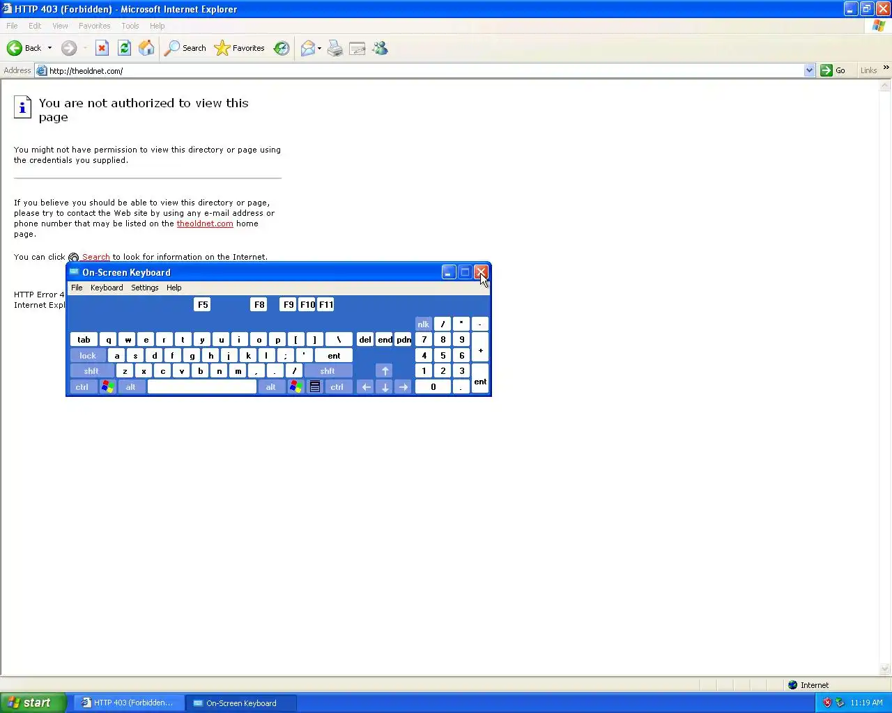
Task: Click the red Search link on page
Action: pos(96,257)
